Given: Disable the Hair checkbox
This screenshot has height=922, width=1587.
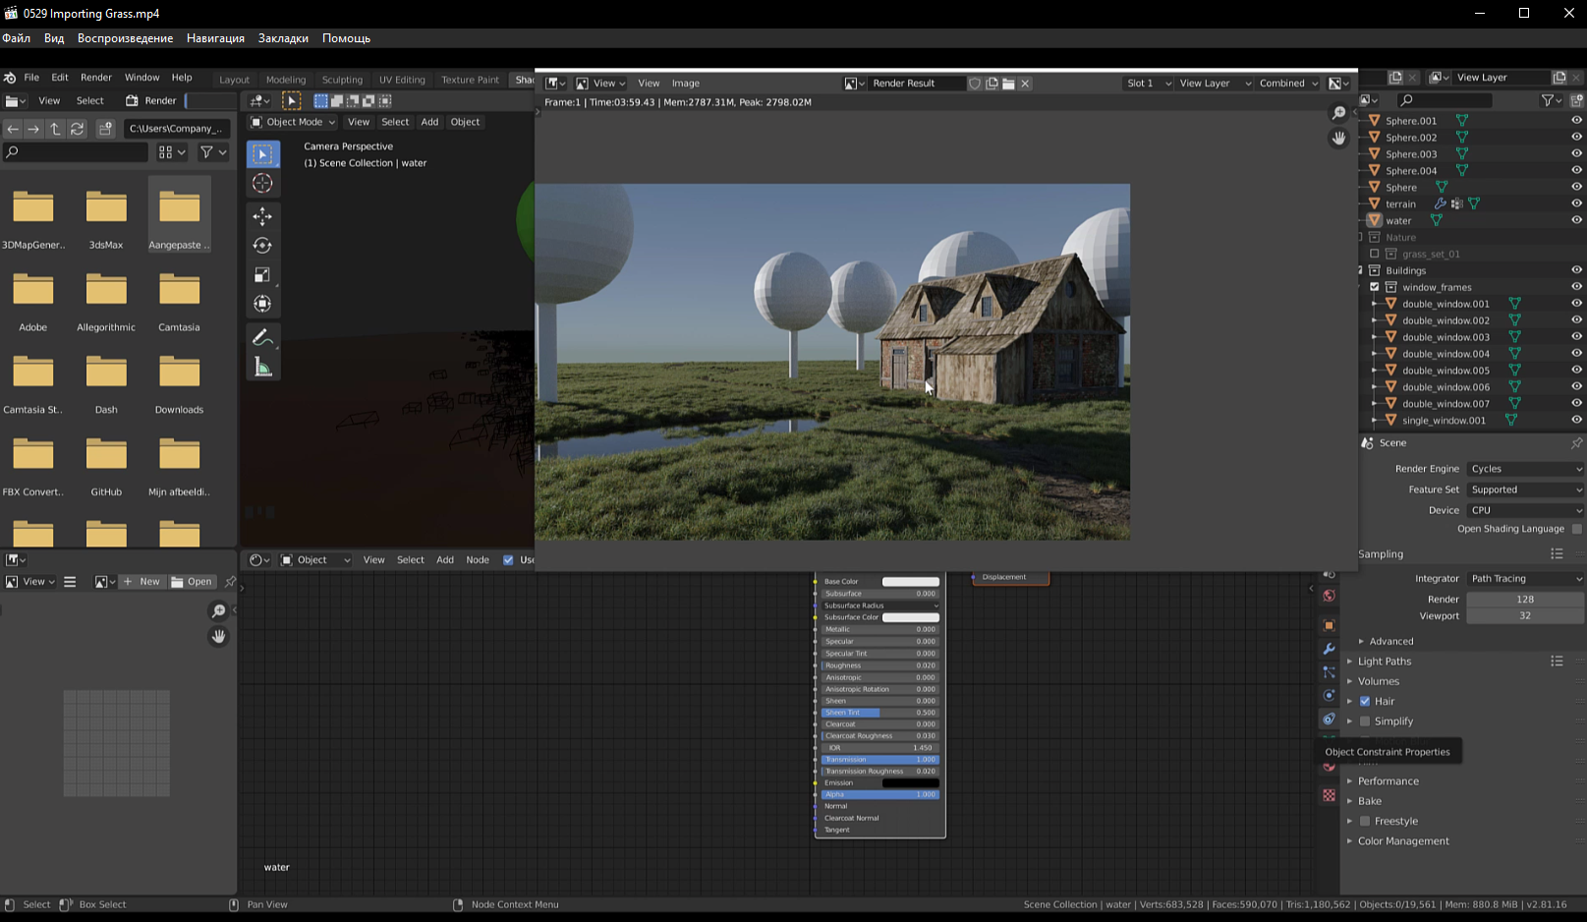Looking at the screenshot, I should point(1365,701).
